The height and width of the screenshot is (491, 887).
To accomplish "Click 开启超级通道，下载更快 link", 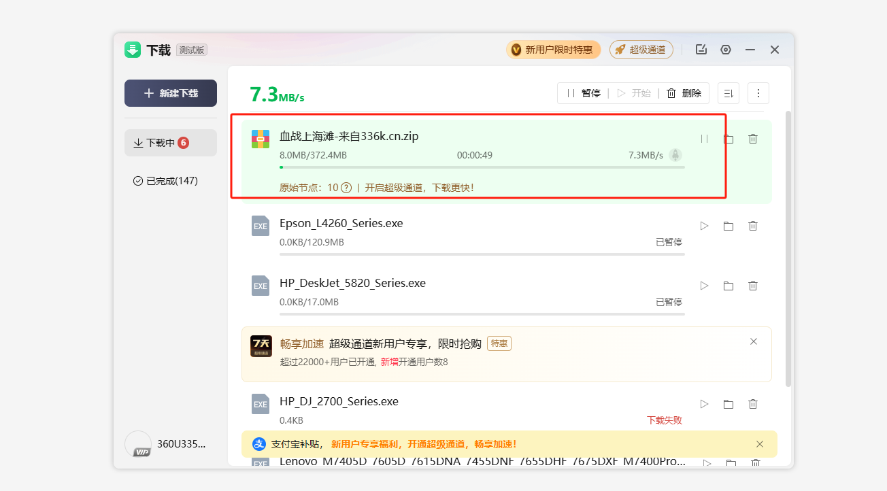I will 419,188.
